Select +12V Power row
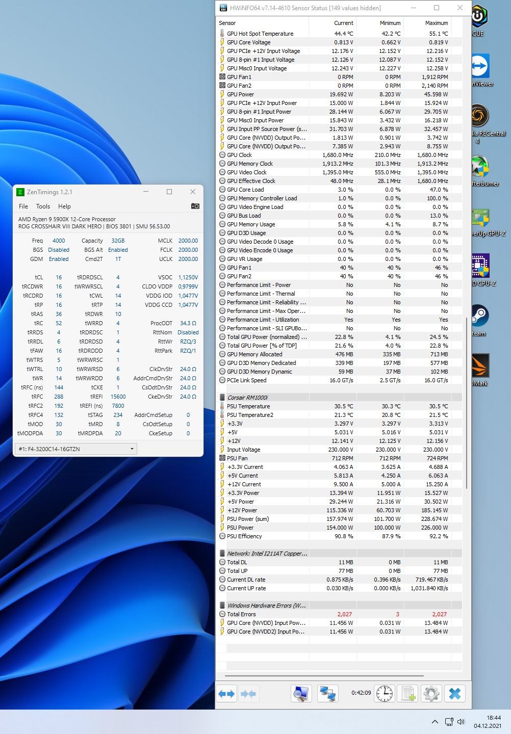Image resolution: width=511 pixels, height=734 pixels. pos(339,510)
